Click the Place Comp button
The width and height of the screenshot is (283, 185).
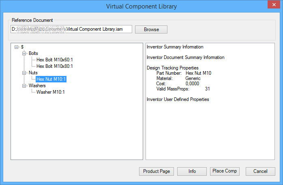225,171
